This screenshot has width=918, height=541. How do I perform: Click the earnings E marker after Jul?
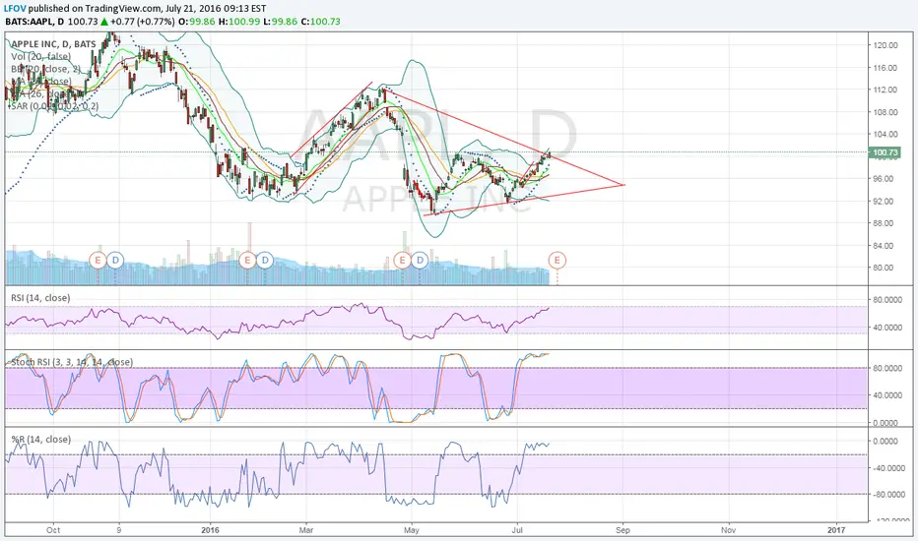[x=557, y=260]
